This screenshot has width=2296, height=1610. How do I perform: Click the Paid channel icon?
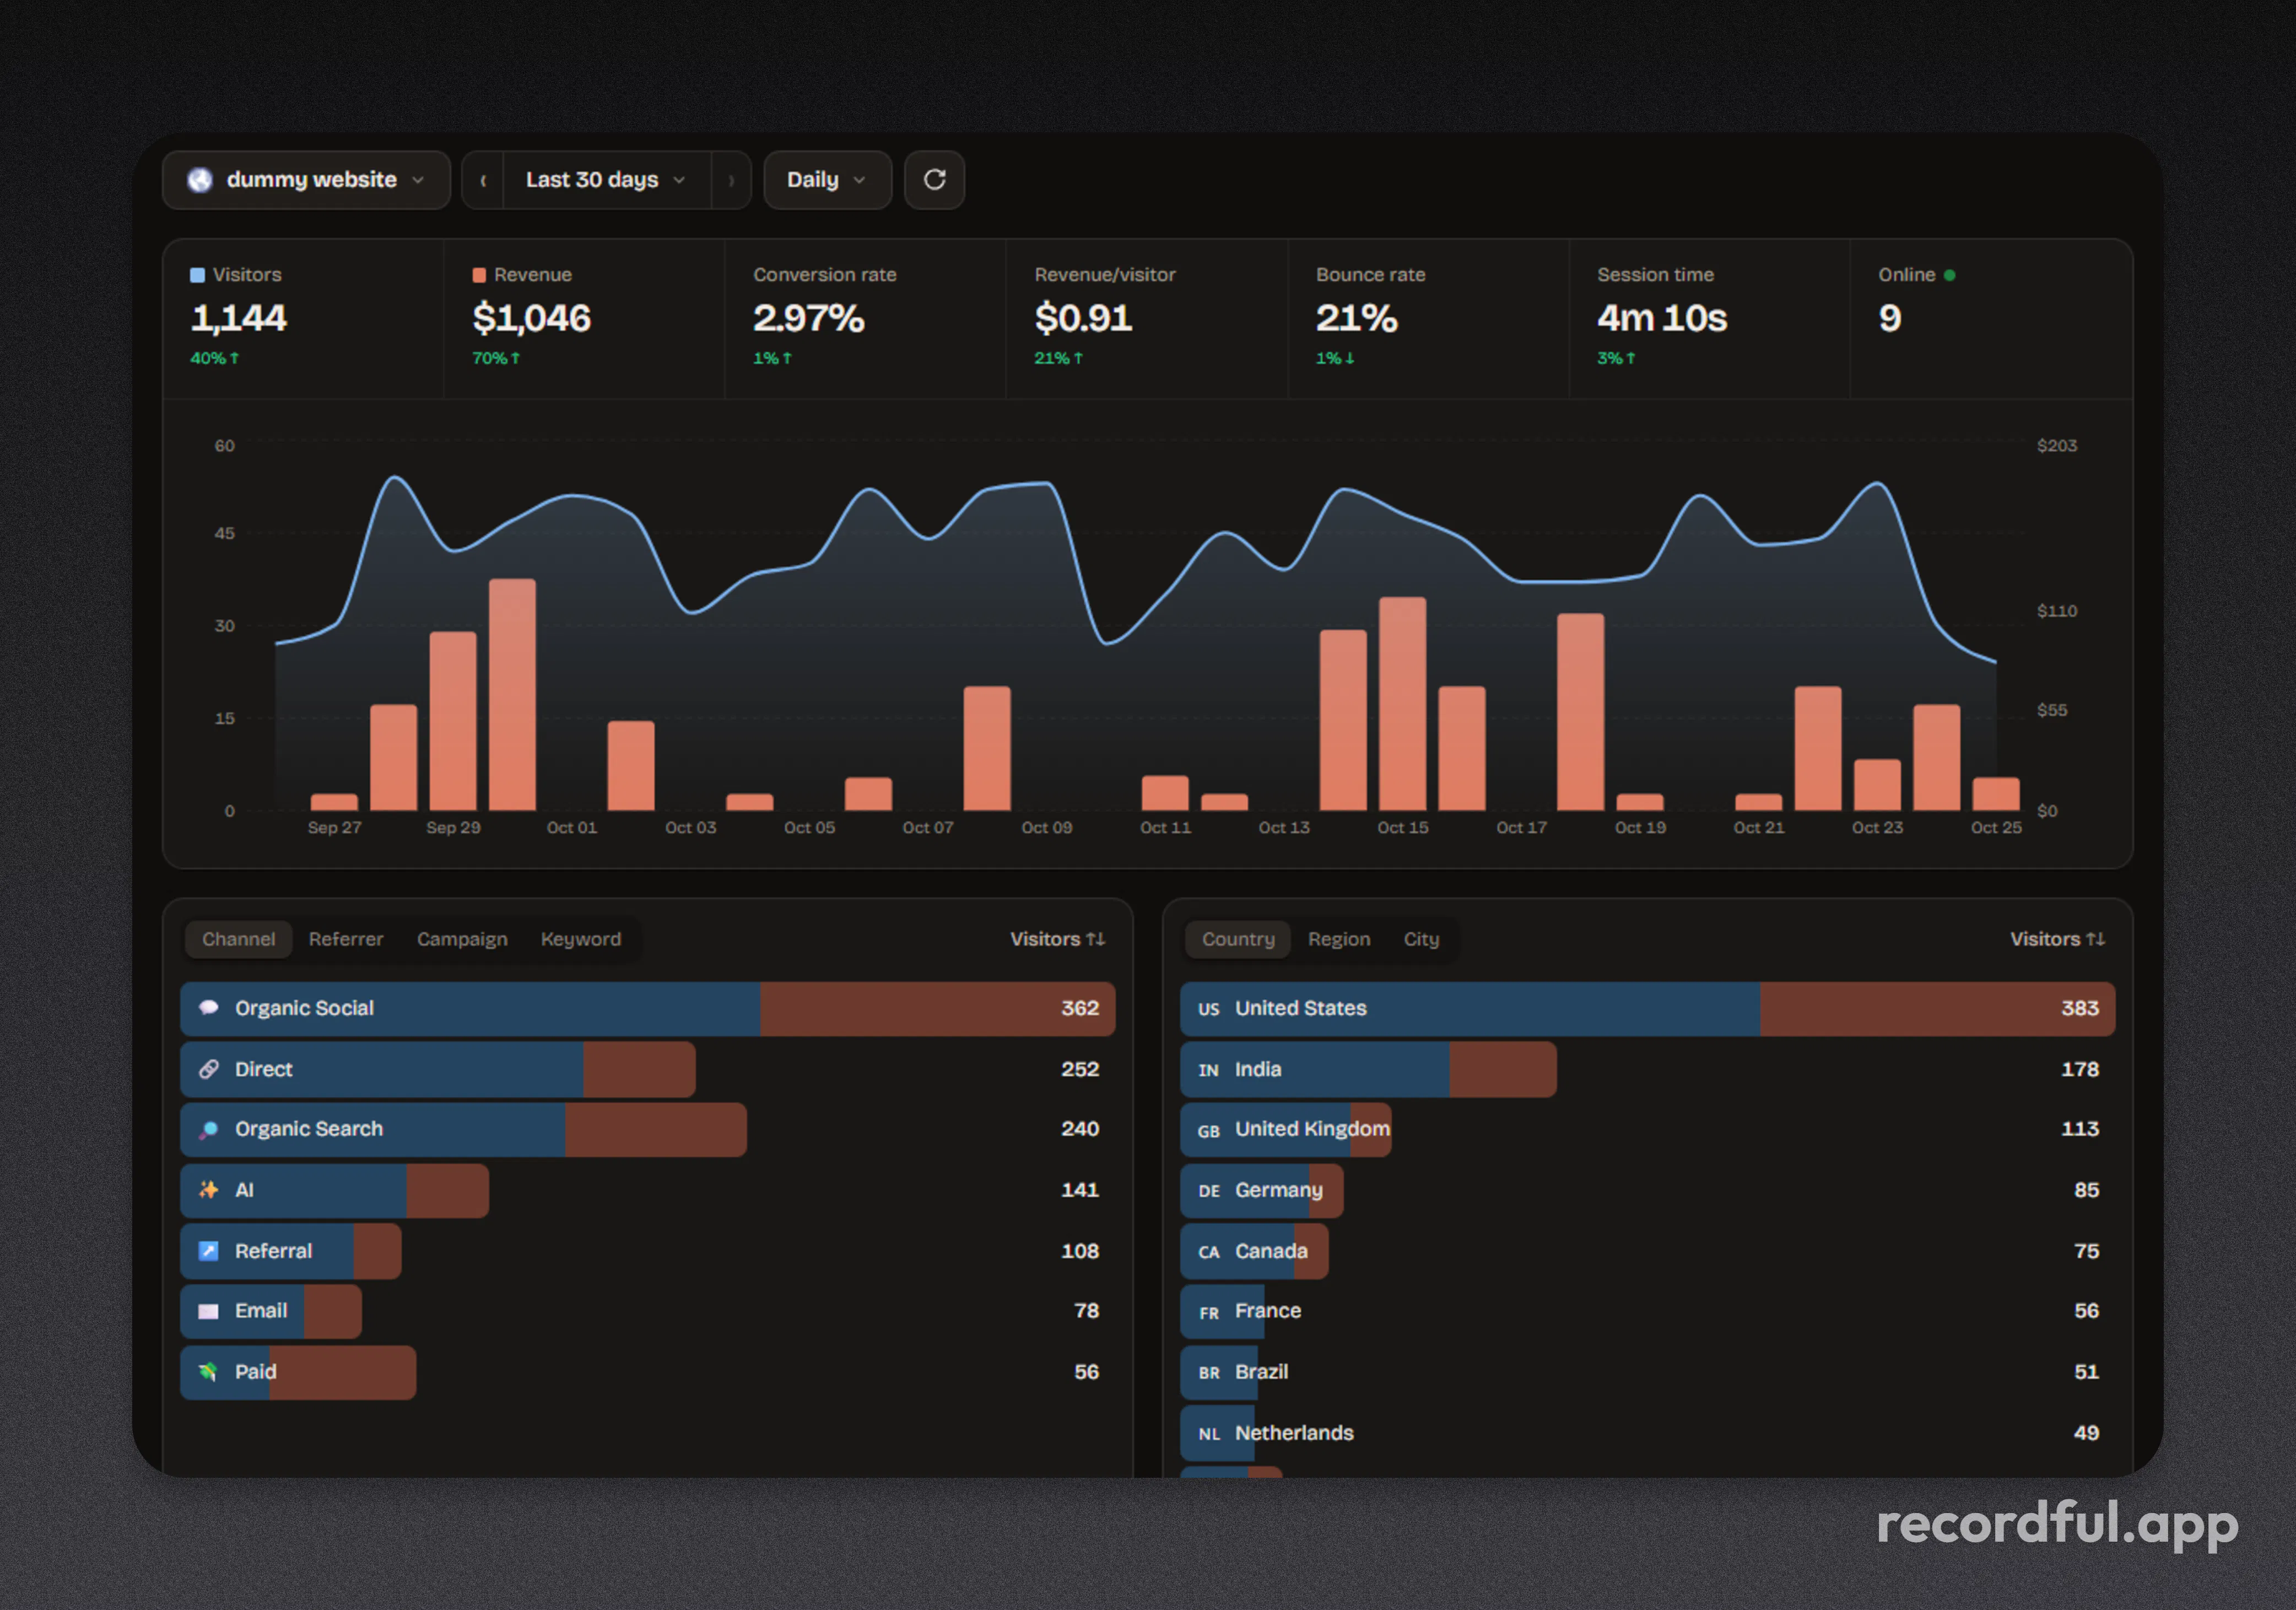point(208,1372)
